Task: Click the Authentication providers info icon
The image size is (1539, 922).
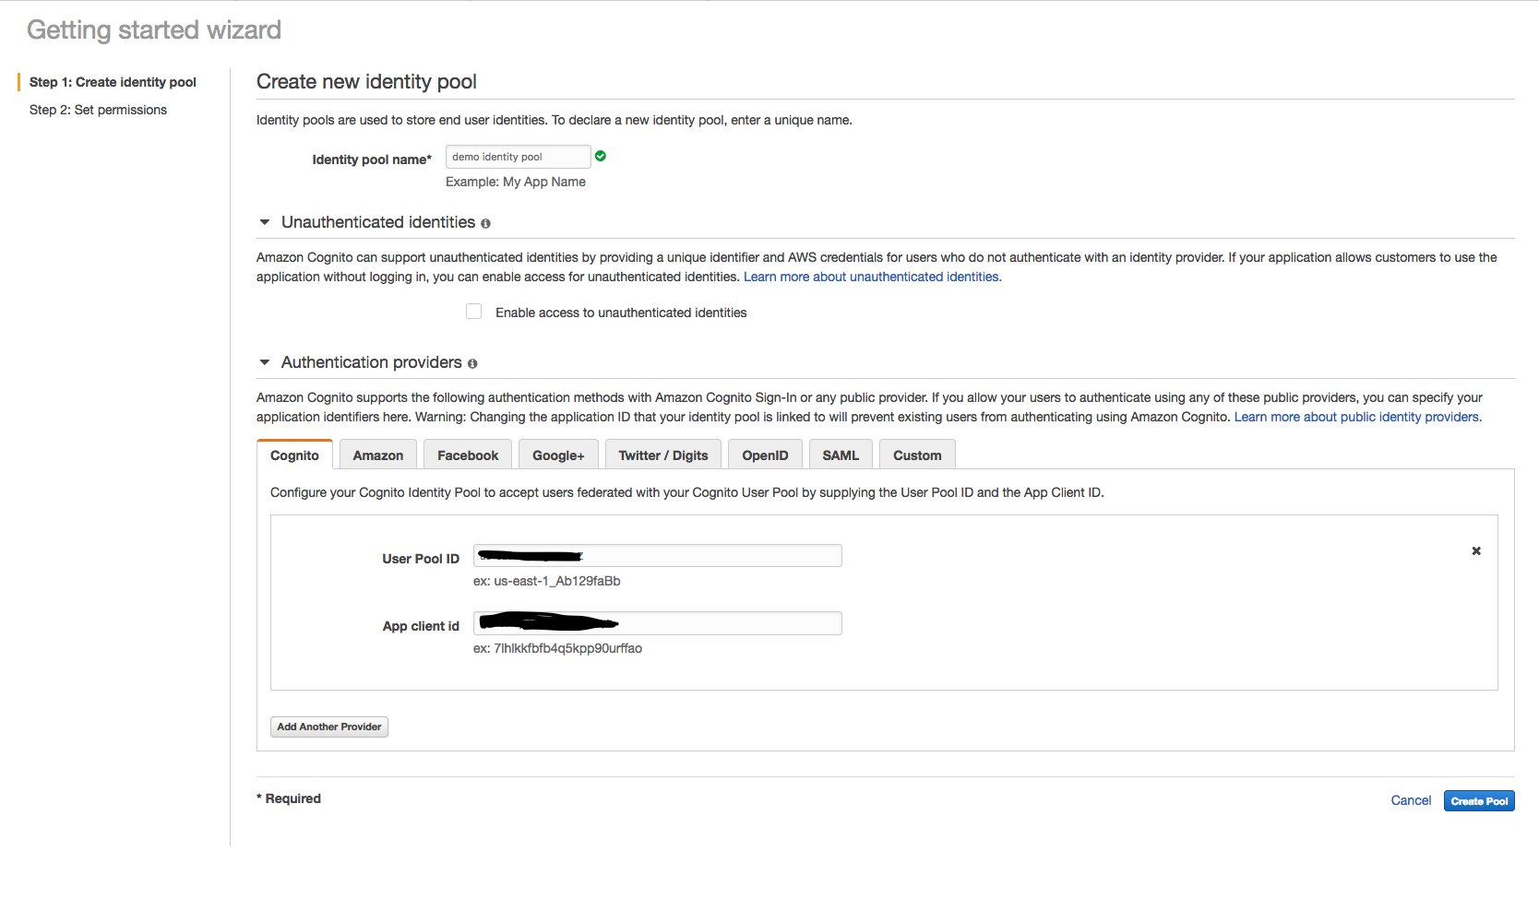Action: pyautogui.click(x=472, y=363)
